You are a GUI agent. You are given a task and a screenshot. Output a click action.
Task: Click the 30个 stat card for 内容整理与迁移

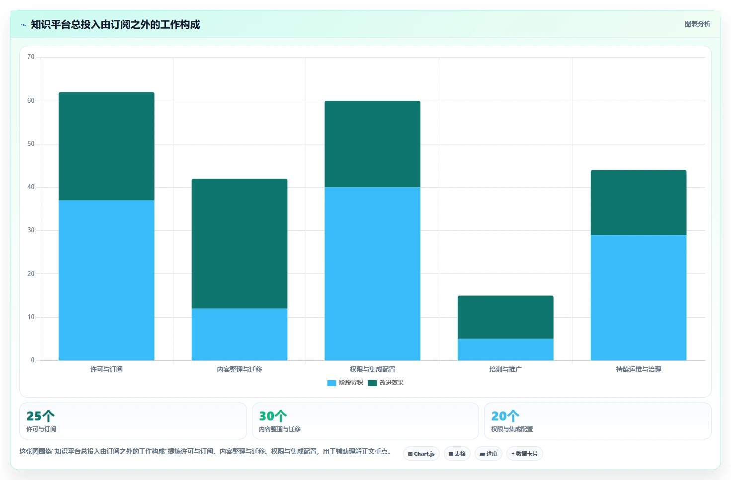pyautogui.click(x=365, y=421)
